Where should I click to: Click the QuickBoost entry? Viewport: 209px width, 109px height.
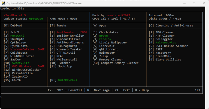coord(16,53)
